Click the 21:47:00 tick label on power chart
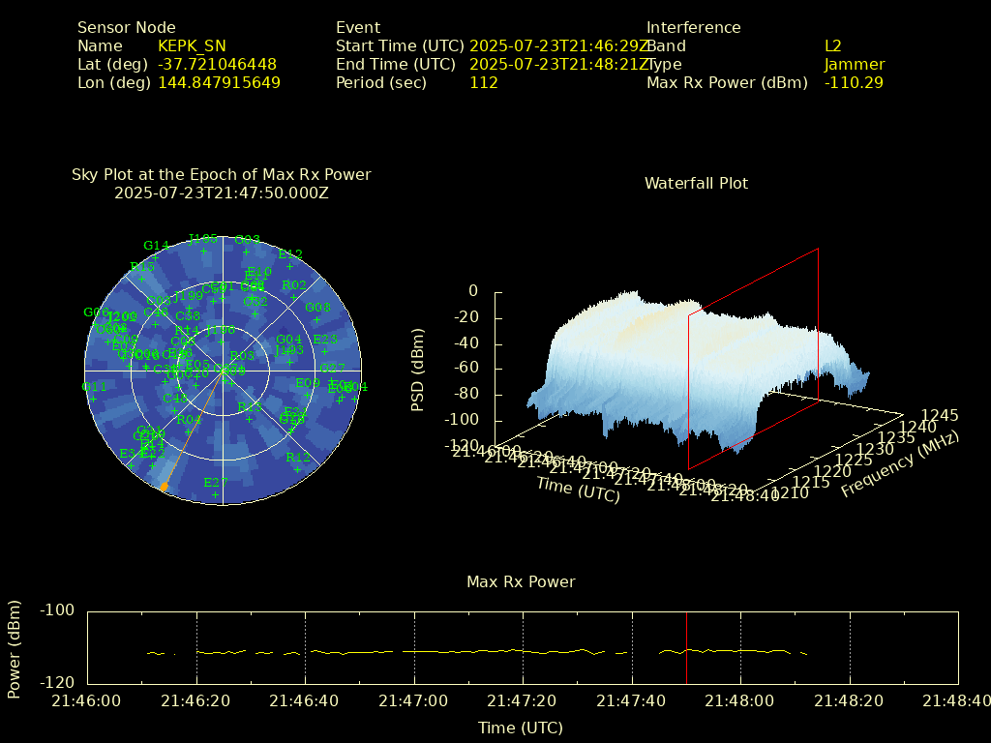The width and height of the screenshot is (991, 743). [x=414, y=700]
